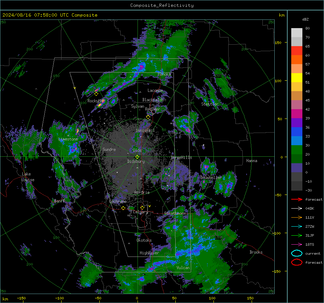Click the Vulcan label on map
The image size is (324, 303).
pos(183,268)
